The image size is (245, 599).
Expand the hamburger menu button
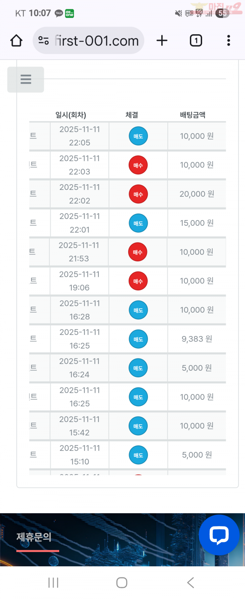(x=26, y=79)
